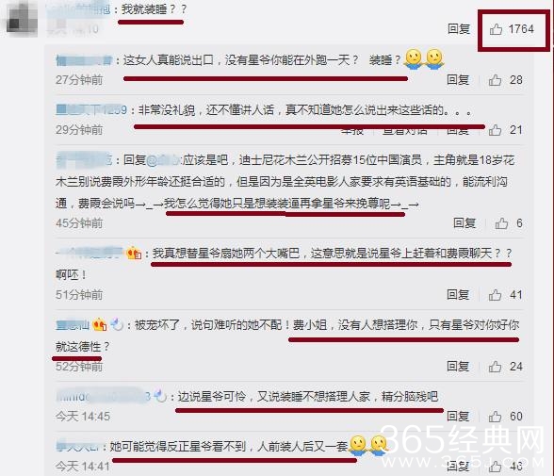Click thumbs-up on the 今天 14:41 comment
The image size is (554, 476).
[495, 467]
